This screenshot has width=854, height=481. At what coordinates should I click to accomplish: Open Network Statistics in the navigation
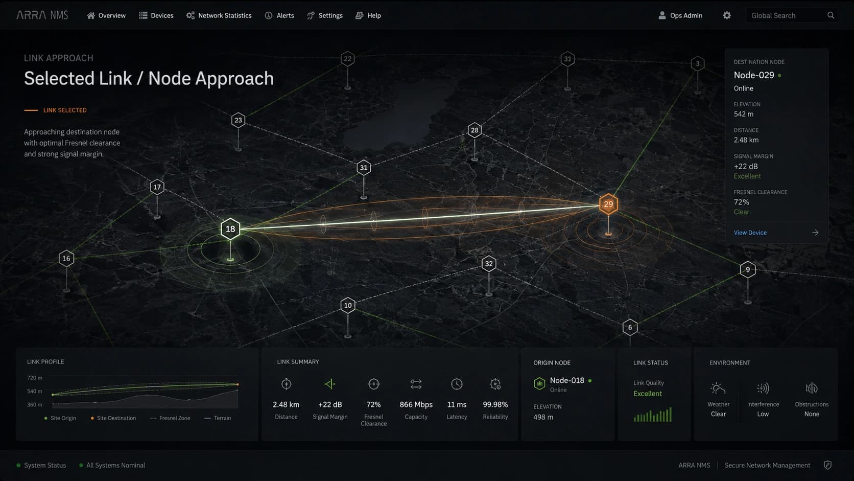coord(219,15)
